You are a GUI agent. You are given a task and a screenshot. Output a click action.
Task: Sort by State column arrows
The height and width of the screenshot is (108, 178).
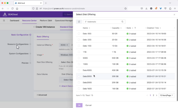pos(132,28)
